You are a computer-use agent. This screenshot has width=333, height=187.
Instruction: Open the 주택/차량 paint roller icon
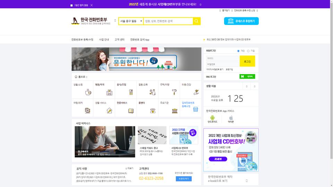(x=174, y=92)
